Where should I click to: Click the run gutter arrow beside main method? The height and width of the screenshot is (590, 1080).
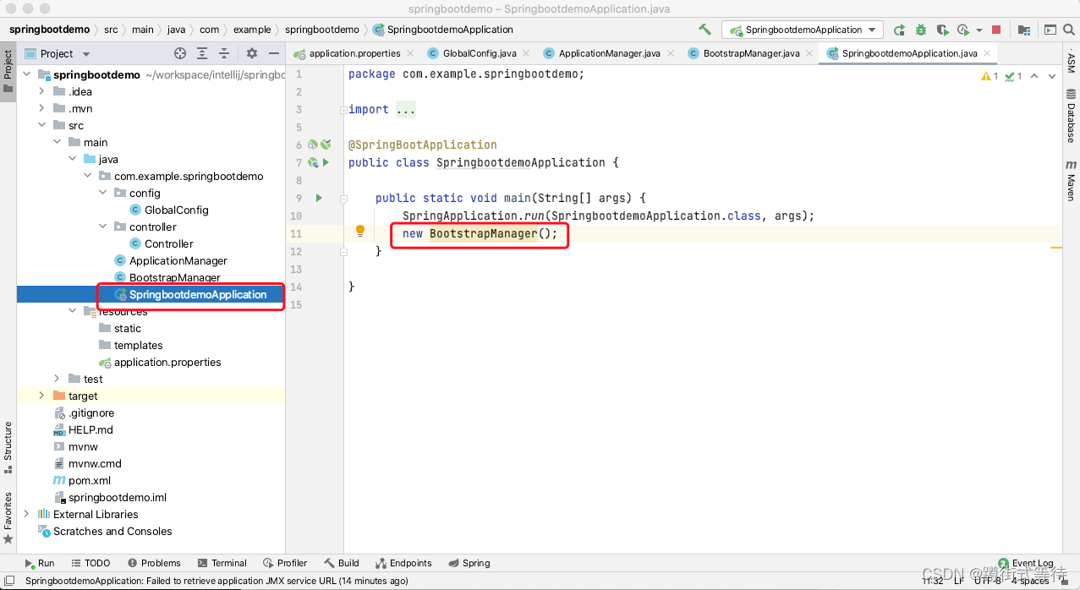[x=319, y=198]
